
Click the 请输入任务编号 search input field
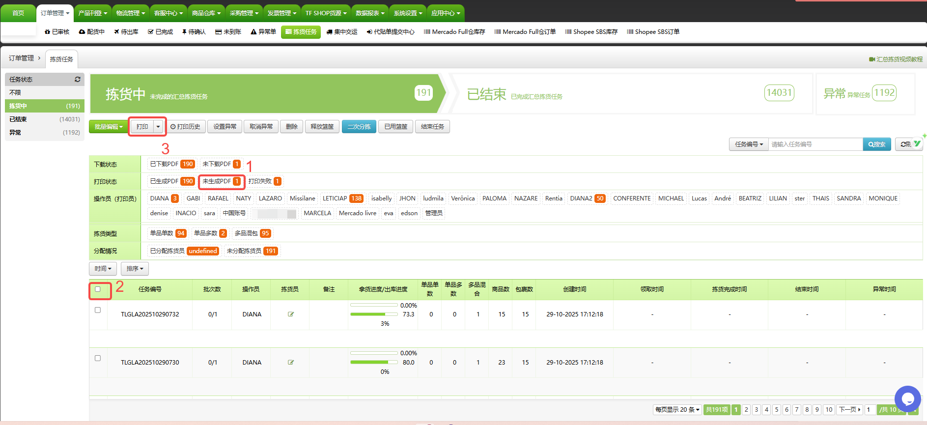(815, 144)
